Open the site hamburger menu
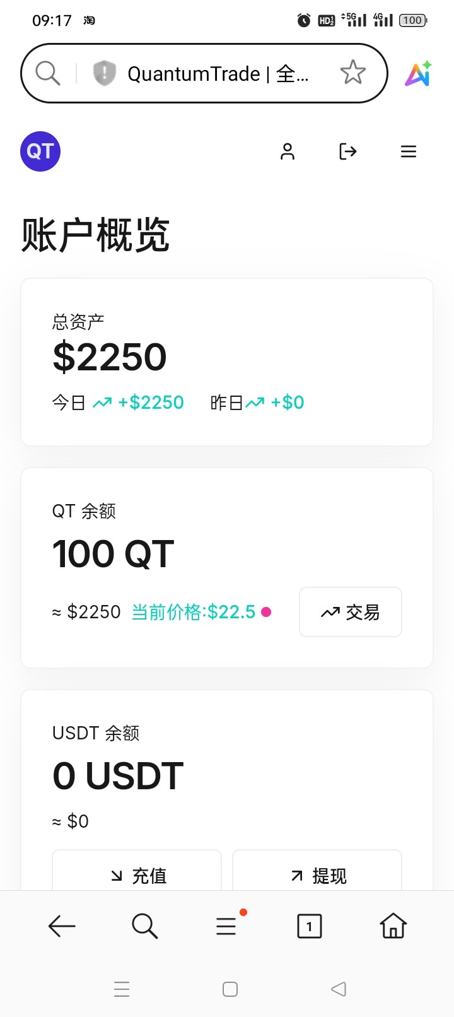The height and width of the screenshot is (1017, 454). click(x=409, y=151)
